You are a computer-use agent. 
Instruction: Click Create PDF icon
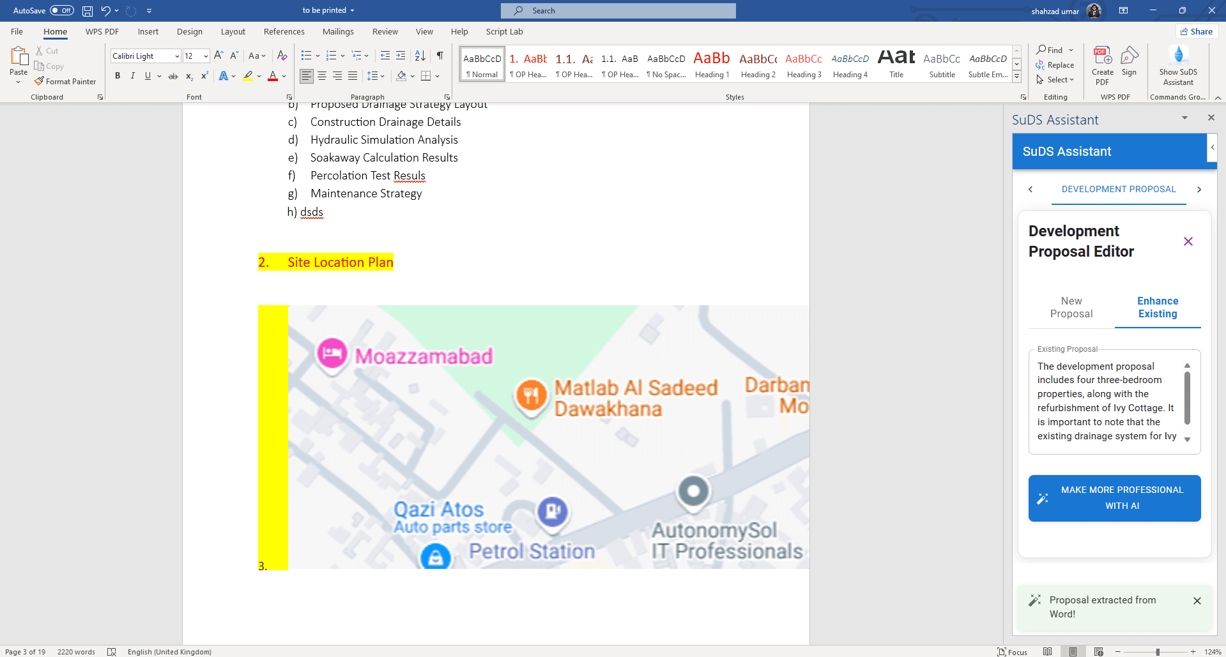(x=1103, y=65)
